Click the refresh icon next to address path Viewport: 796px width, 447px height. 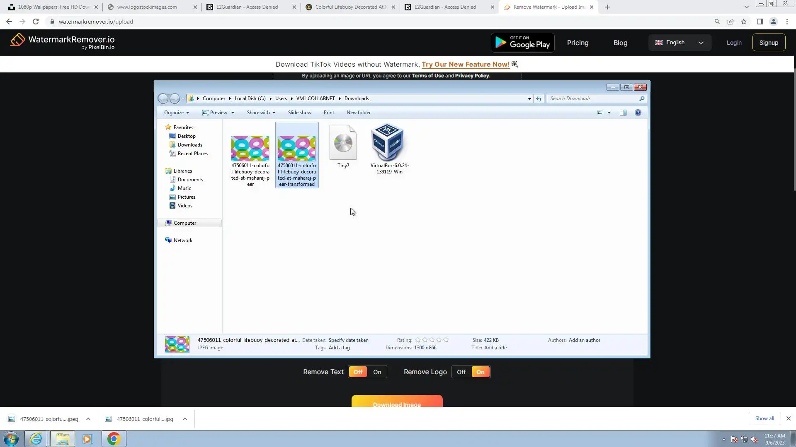539,99
